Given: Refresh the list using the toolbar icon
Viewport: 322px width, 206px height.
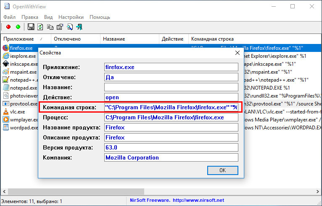Looking at the screenshot, I should pos(40,27).
